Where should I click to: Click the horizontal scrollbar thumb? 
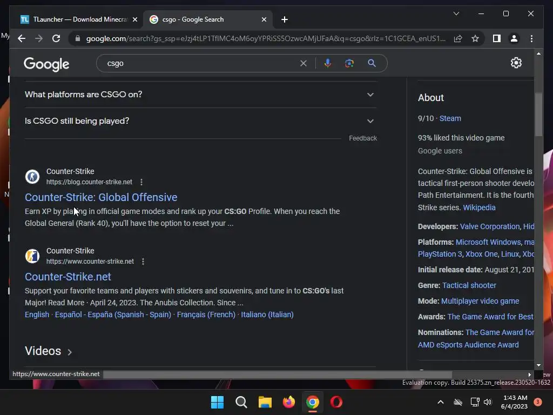277,374
